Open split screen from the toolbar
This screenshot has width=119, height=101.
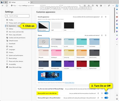(x=85, y=6)
